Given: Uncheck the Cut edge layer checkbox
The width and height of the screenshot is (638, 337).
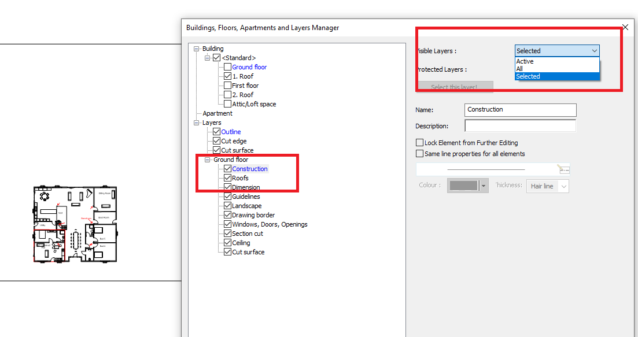Looking at the screenshot, I should 217,141.
